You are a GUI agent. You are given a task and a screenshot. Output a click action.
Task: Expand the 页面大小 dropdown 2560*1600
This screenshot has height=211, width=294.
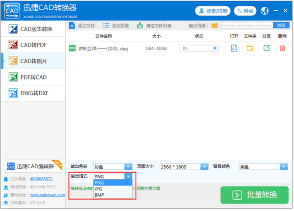point(184,166)
